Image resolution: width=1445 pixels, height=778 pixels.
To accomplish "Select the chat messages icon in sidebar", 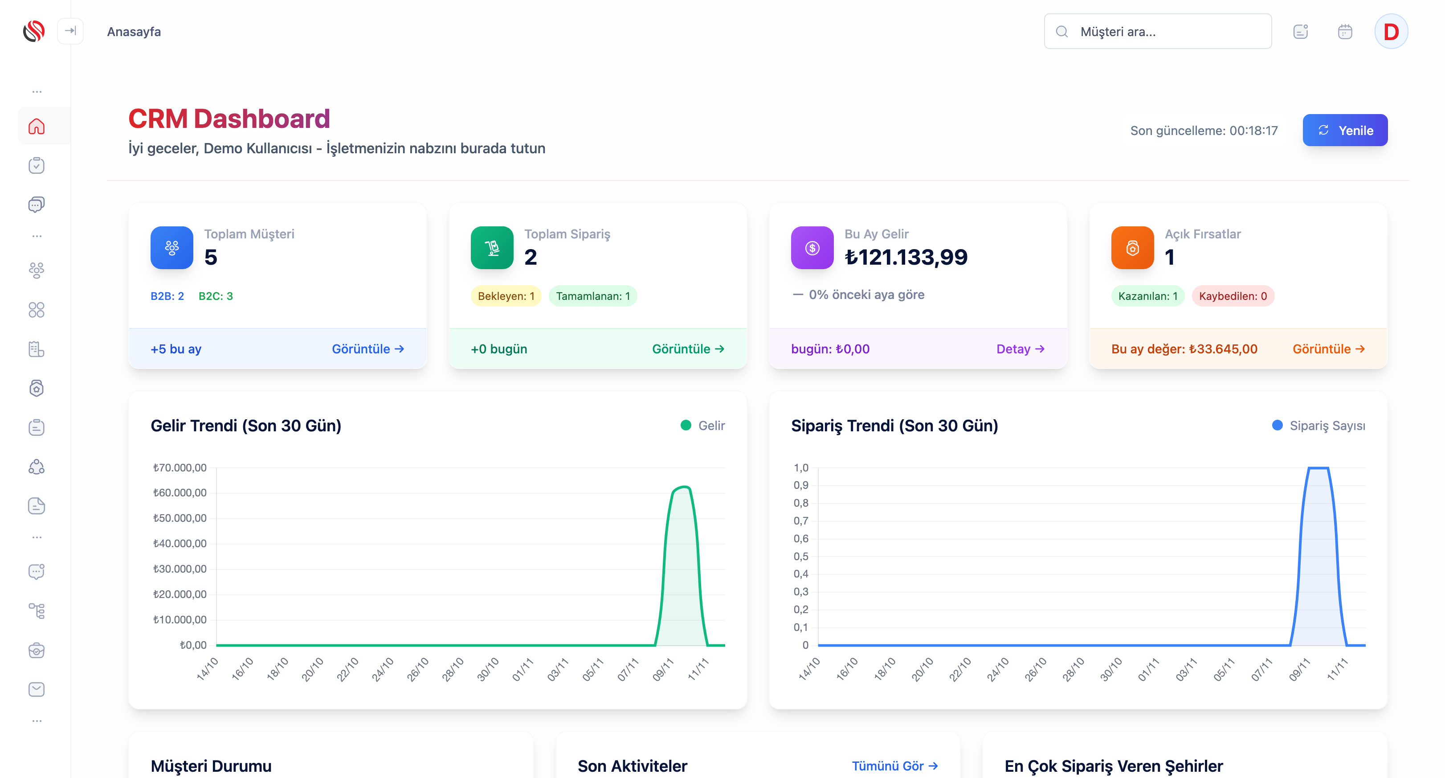I will pyautogui.click(x=36, y=205).
